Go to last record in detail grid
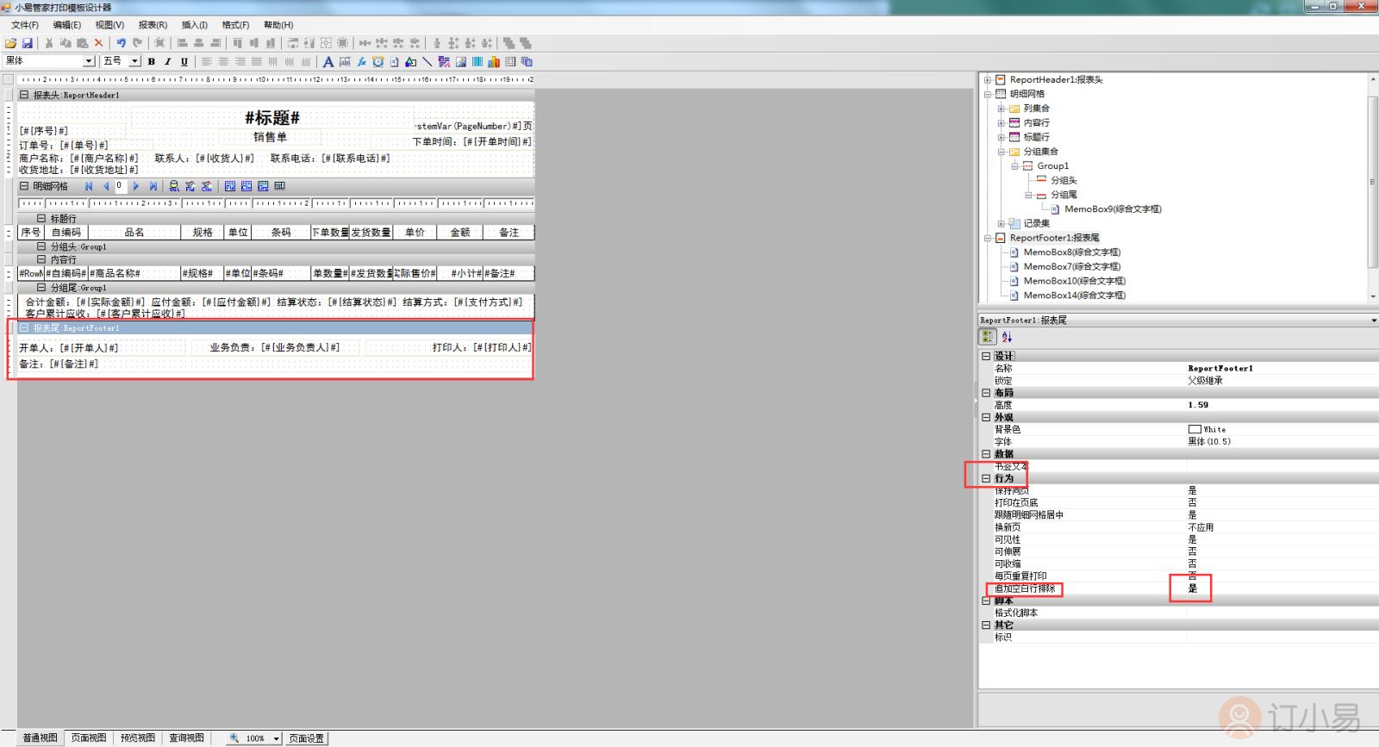 tap(153, 186)
